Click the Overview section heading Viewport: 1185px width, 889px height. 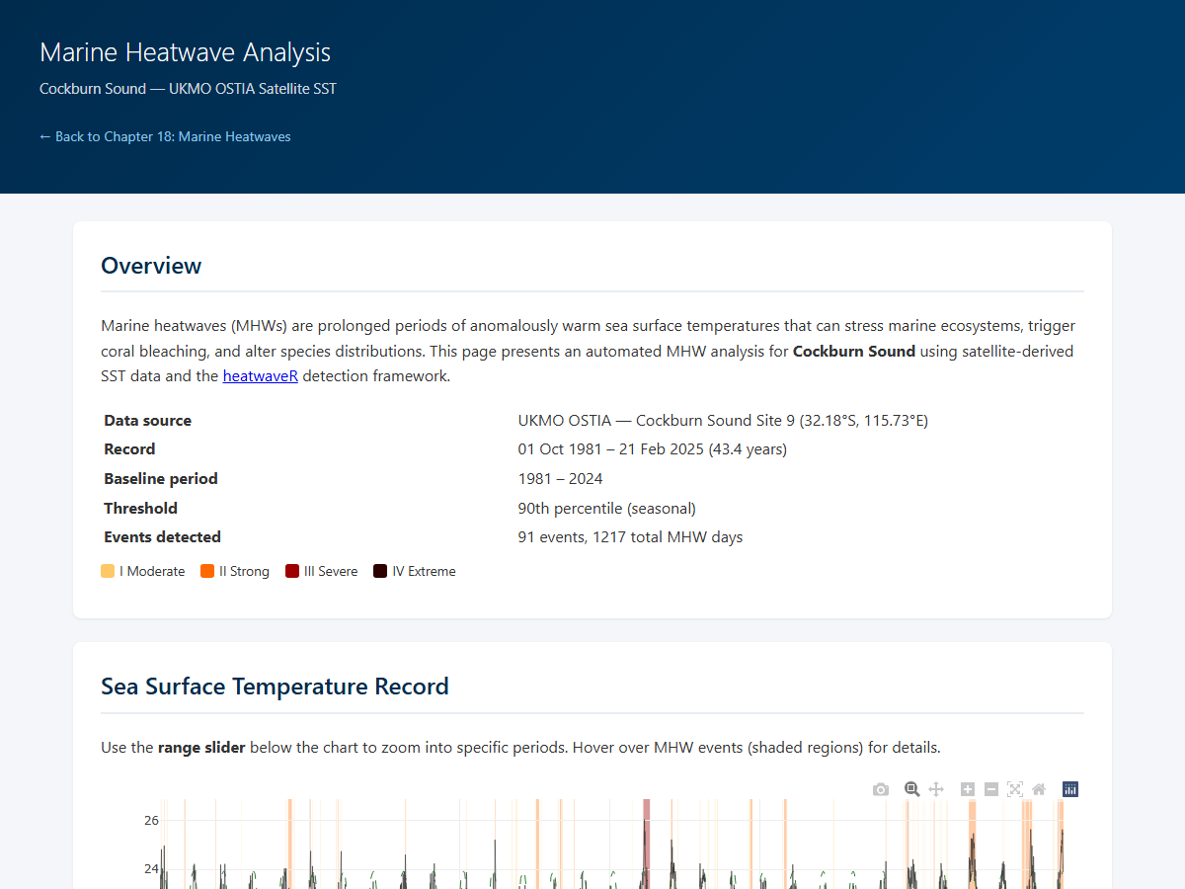151,266
